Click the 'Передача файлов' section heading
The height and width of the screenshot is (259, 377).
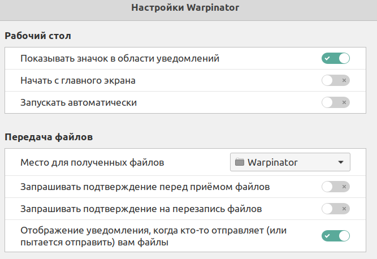tap(49, 136)
